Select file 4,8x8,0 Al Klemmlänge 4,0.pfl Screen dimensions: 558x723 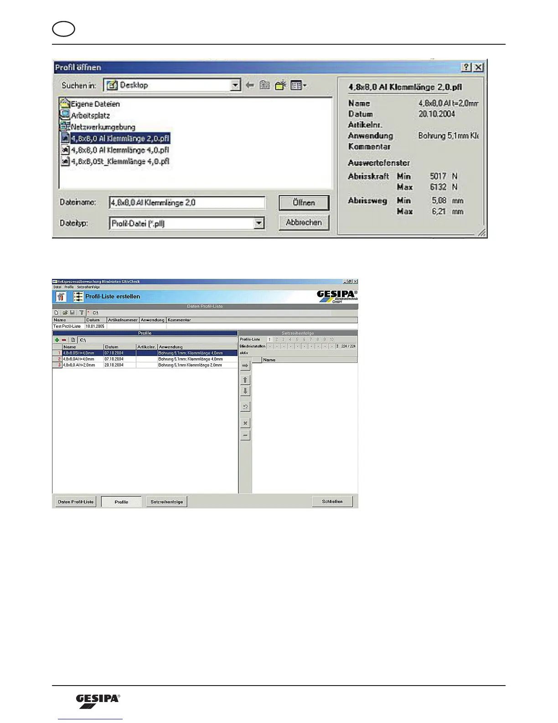115,150
